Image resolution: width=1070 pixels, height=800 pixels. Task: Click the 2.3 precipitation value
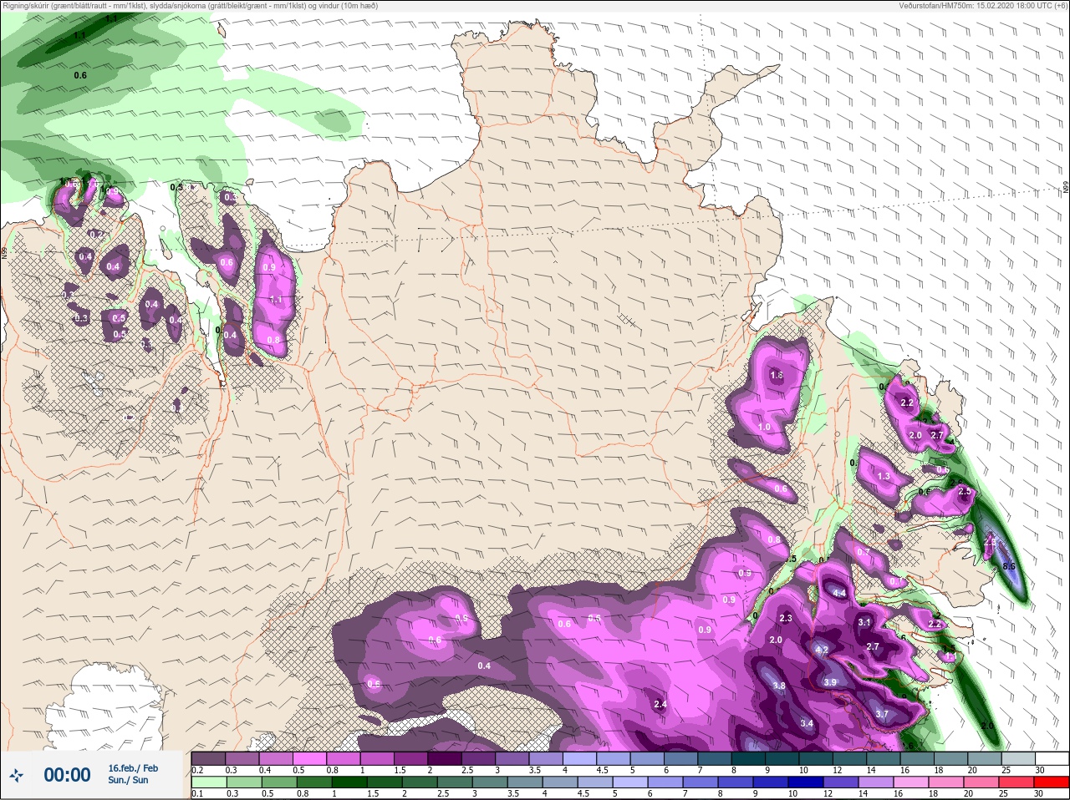786,619
